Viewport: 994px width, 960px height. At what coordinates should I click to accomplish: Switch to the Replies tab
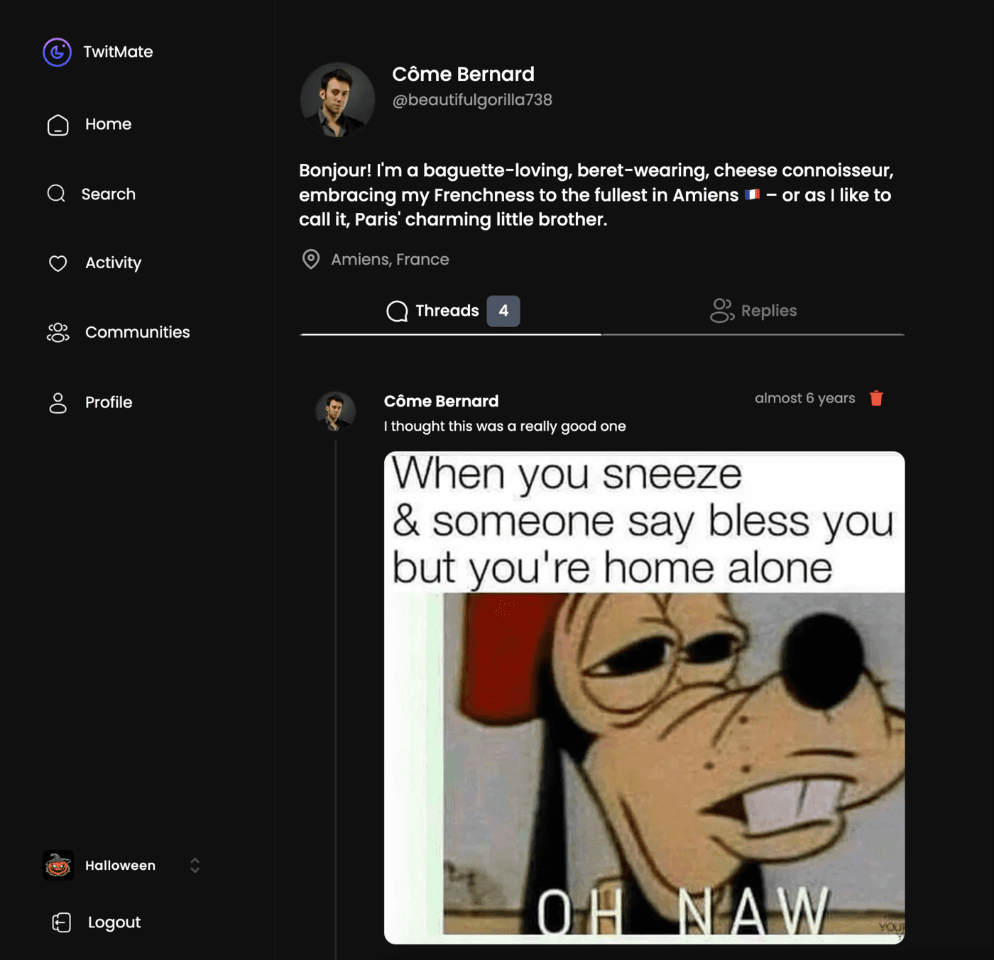(753, 311)
